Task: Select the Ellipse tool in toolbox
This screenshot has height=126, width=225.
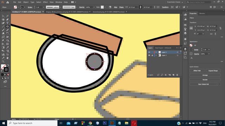Action: pos(7,27)
